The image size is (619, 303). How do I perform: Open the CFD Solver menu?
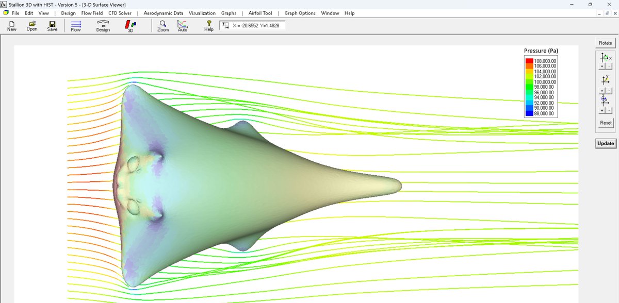tap(120, 13)
